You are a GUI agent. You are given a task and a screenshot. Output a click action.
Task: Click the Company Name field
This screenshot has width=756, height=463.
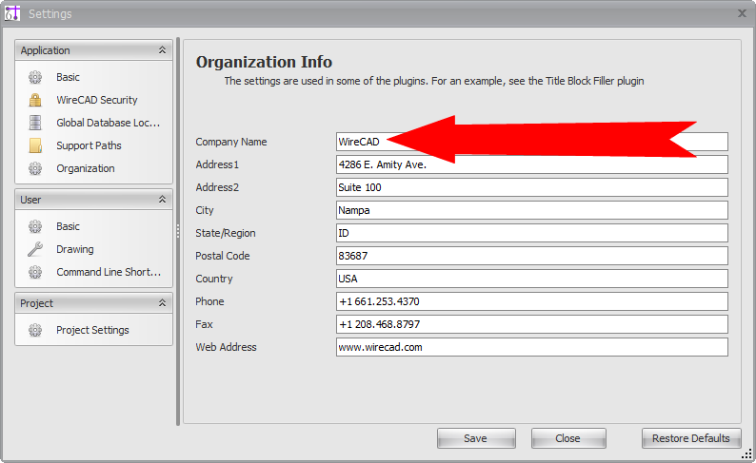click(x=532, y=142)
